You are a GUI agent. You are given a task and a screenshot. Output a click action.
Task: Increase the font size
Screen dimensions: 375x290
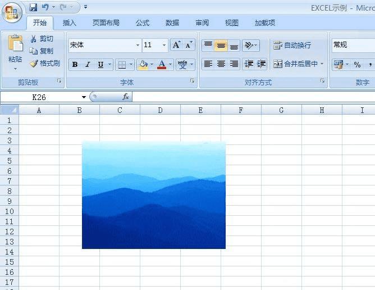[176, 45]
